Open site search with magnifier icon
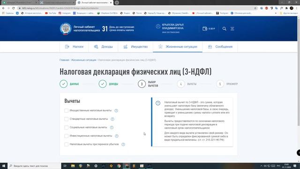300x169 pixels. click(225, 29)
